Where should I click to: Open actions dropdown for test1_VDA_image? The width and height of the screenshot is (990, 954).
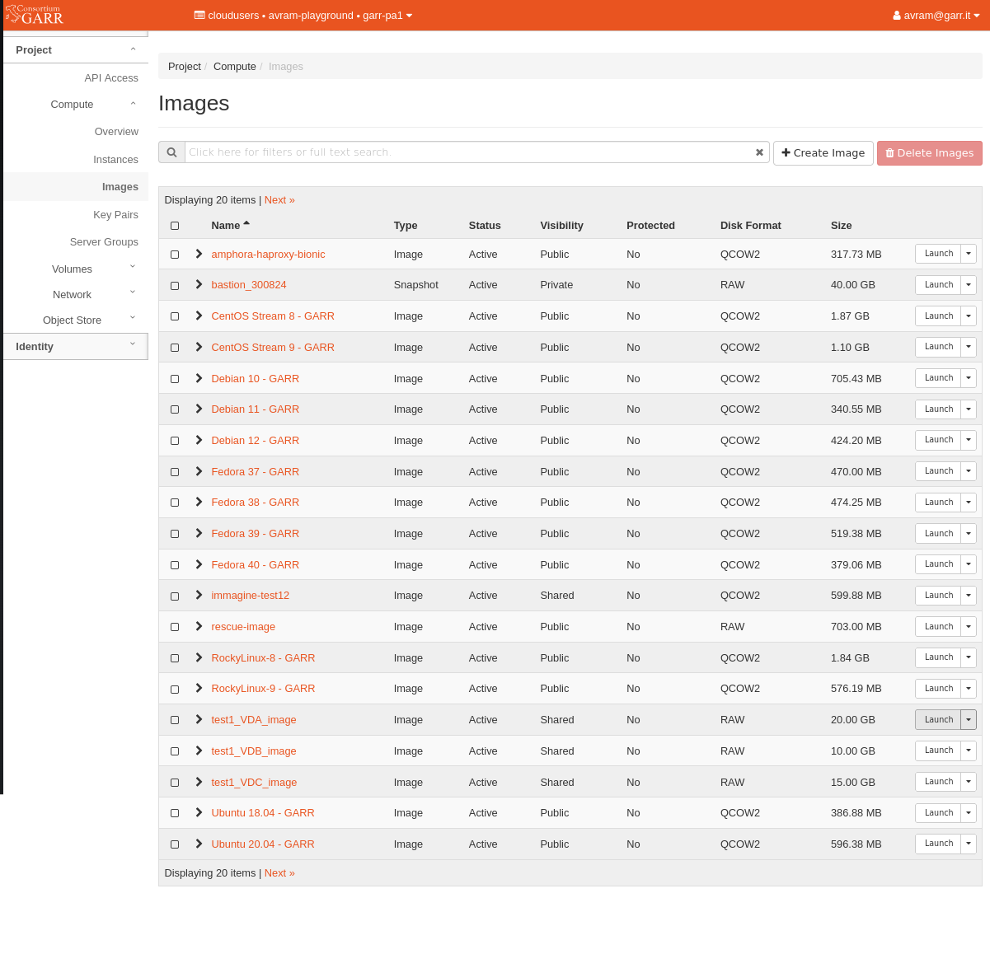(x=969, y=720)
